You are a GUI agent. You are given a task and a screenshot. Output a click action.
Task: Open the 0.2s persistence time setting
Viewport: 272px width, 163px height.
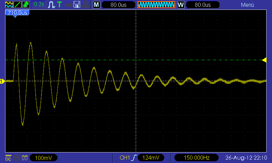(38, 4)
